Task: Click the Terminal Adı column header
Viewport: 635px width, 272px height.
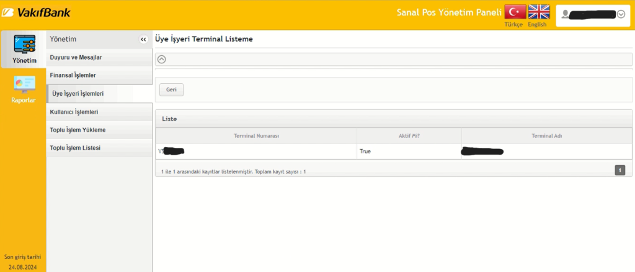Action: (x=546, y=136)
